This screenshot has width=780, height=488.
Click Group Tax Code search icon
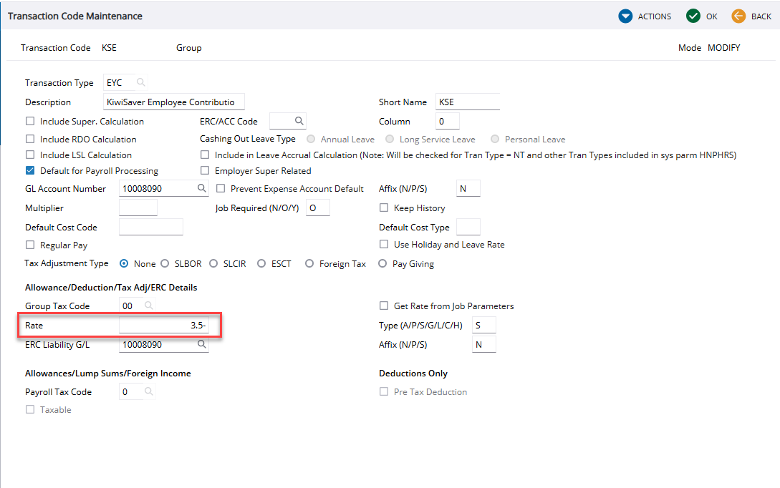[x=149, y=306]
